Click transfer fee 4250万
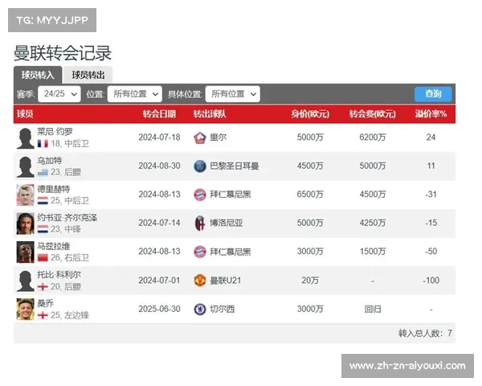The image size is (482, 386). point(373,223)
